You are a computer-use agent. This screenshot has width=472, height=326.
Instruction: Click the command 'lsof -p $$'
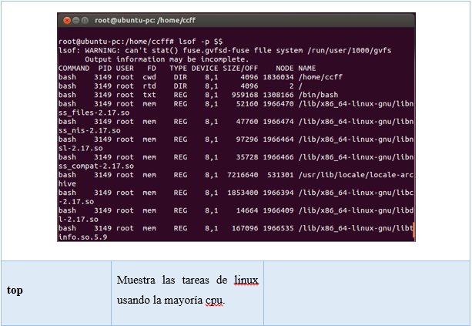200,42
